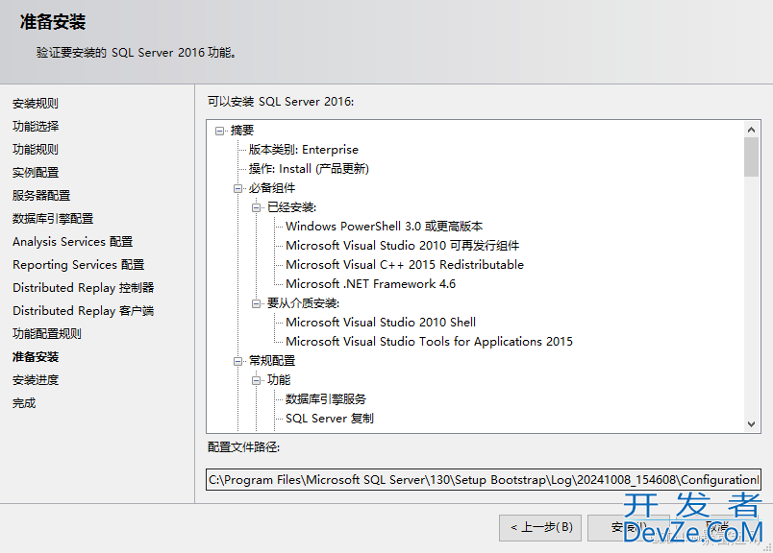
Task: Select 版本类别: Enterprise row
Action: [x=304, y=150]
